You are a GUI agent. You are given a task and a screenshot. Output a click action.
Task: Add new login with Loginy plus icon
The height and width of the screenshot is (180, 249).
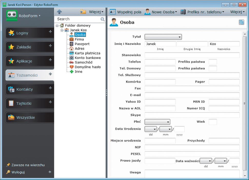click(x=50, y=32)
